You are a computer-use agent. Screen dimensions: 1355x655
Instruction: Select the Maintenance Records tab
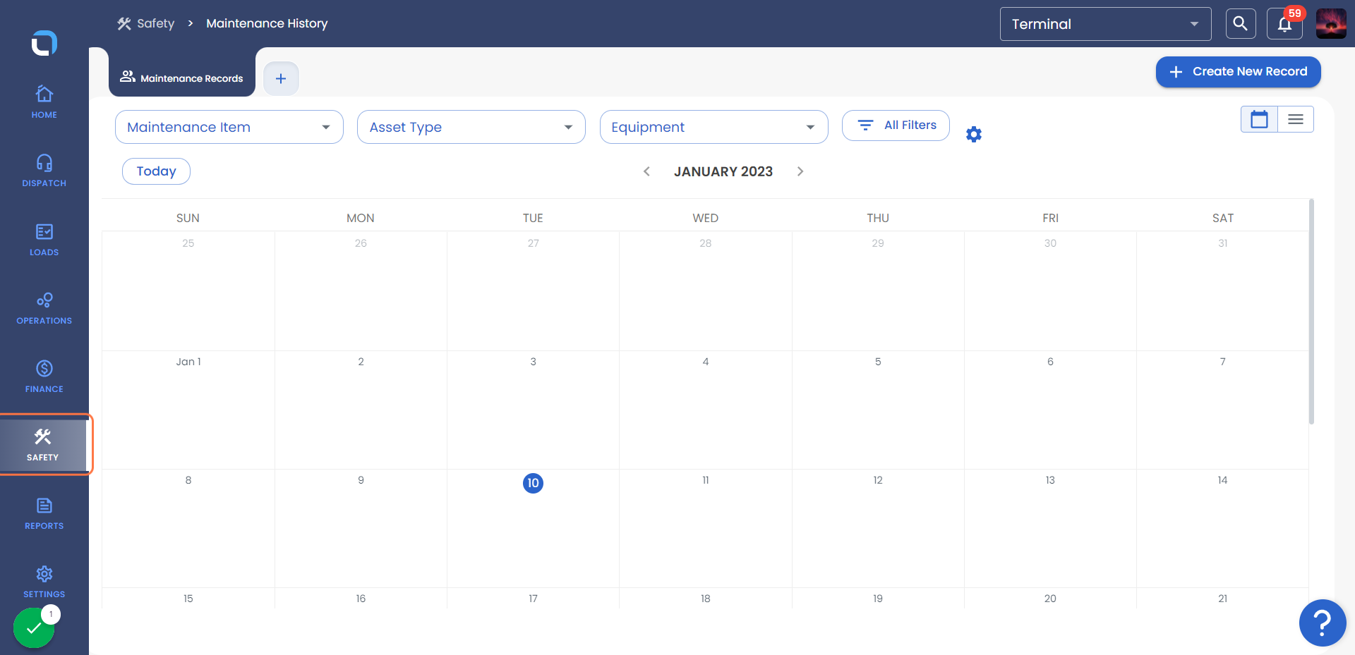coord(182,78)
